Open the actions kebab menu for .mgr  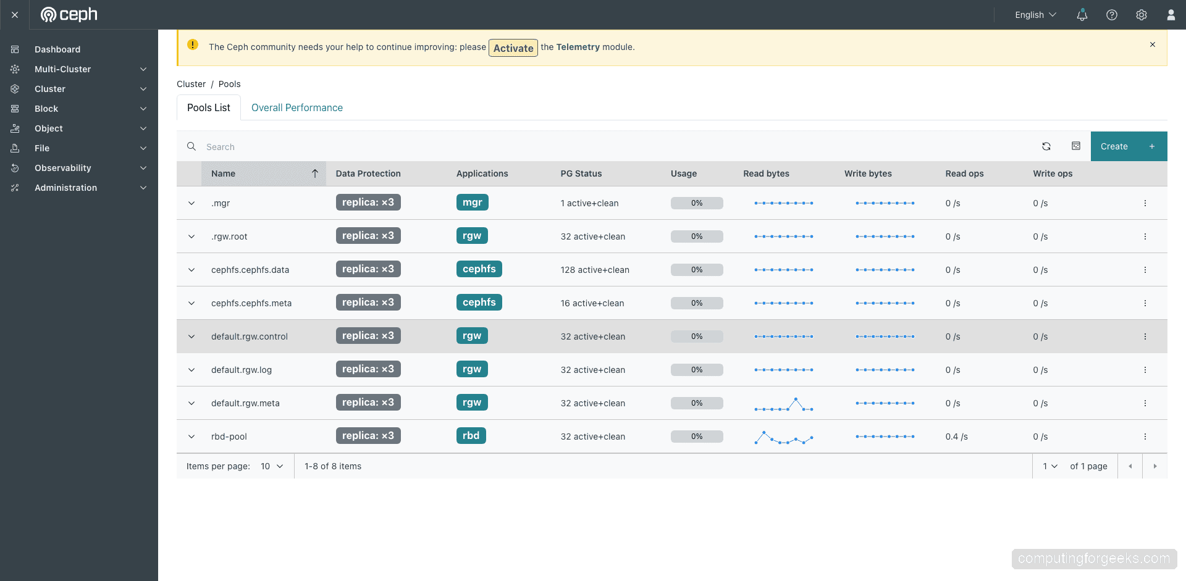click(x=1146, y=203)
